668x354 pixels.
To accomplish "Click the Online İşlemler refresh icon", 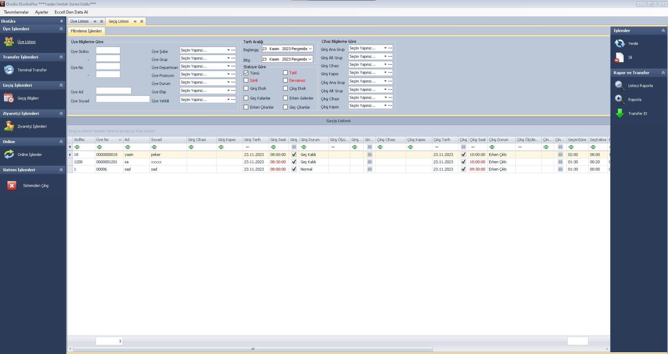I will [x=9, y=154].
